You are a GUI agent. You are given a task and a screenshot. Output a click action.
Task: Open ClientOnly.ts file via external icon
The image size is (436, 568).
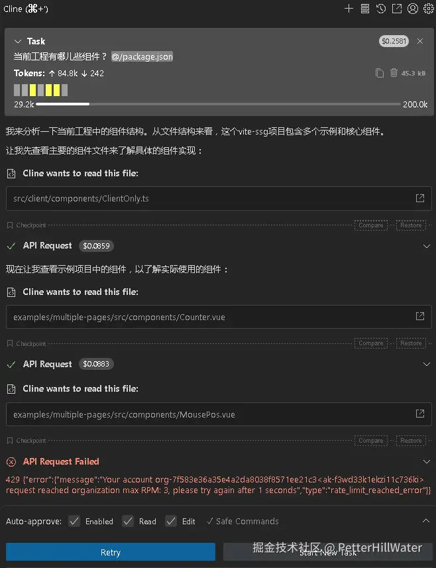click(x=419, y=198)
